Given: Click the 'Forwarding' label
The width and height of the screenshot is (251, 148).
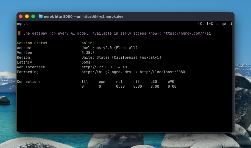Looking at the screenshot, I should tap(28, 72).
